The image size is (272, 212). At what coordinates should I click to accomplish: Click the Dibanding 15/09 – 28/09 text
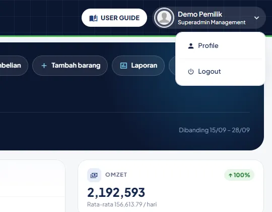coord(214,130)
